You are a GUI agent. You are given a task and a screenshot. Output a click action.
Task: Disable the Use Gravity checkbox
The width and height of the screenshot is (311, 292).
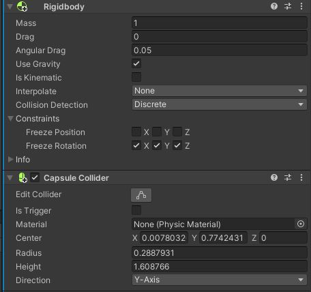click(136, 63)
